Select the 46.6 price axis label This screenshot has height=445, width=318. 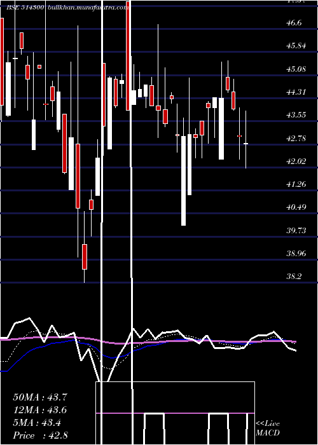click(294, 23)
